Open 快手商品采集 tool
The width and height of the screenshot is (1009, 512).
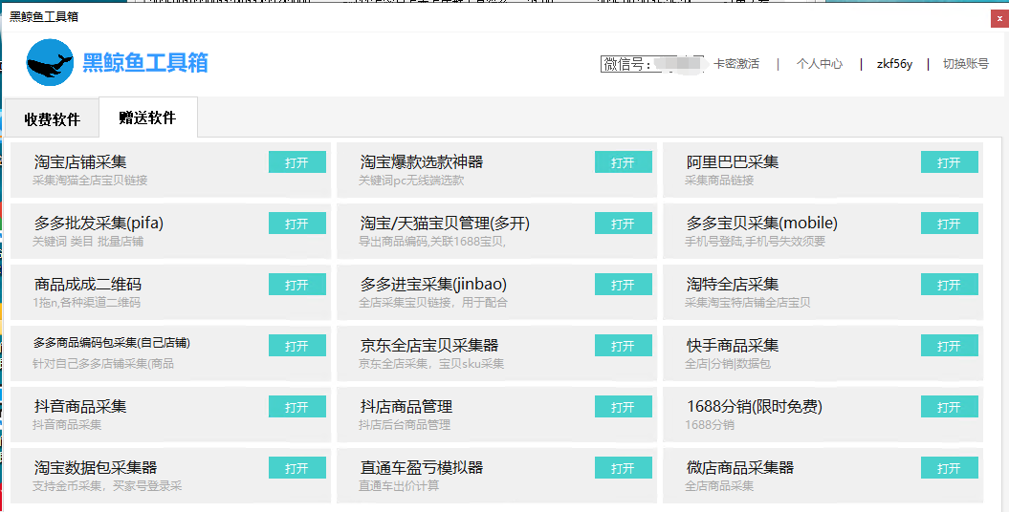click(x=949, y=346)
